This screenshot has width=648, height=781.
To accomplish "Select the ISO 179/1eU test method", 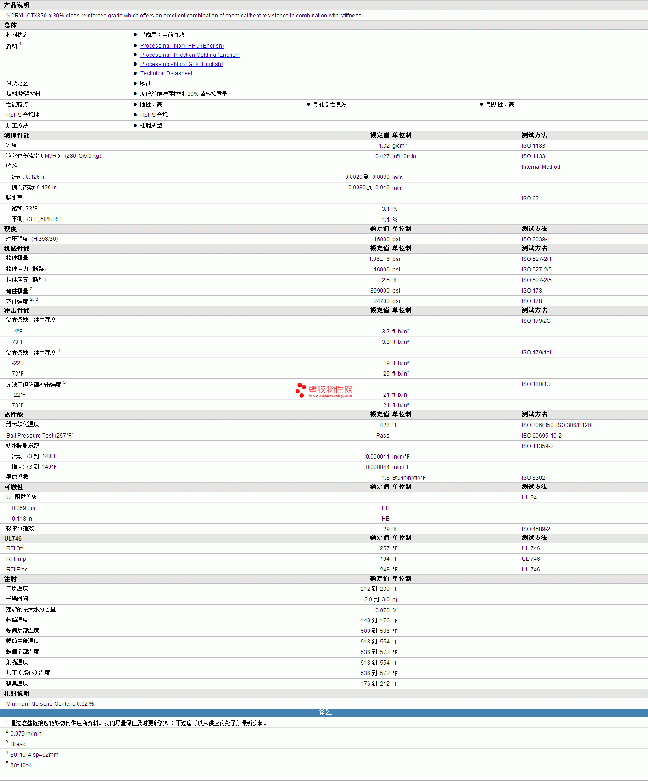I will click(537, 353).
